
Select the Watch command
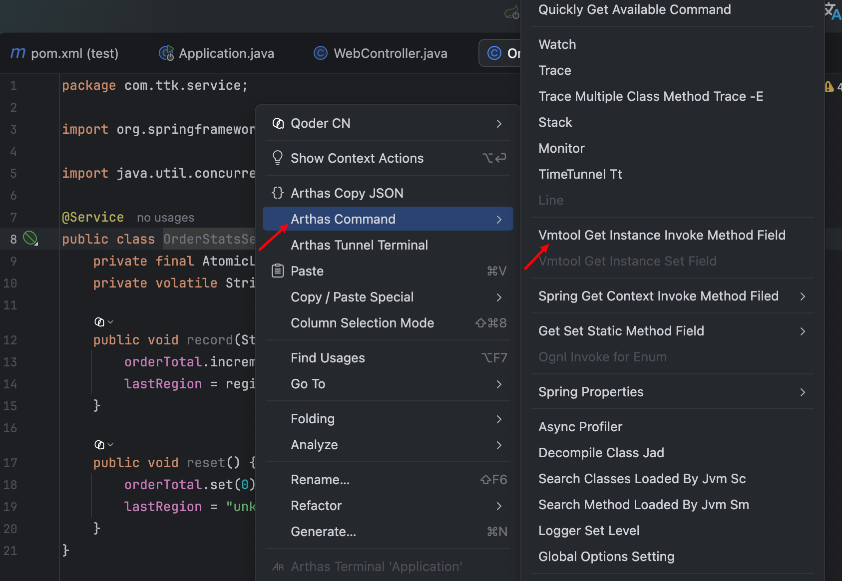pos(672,44)
